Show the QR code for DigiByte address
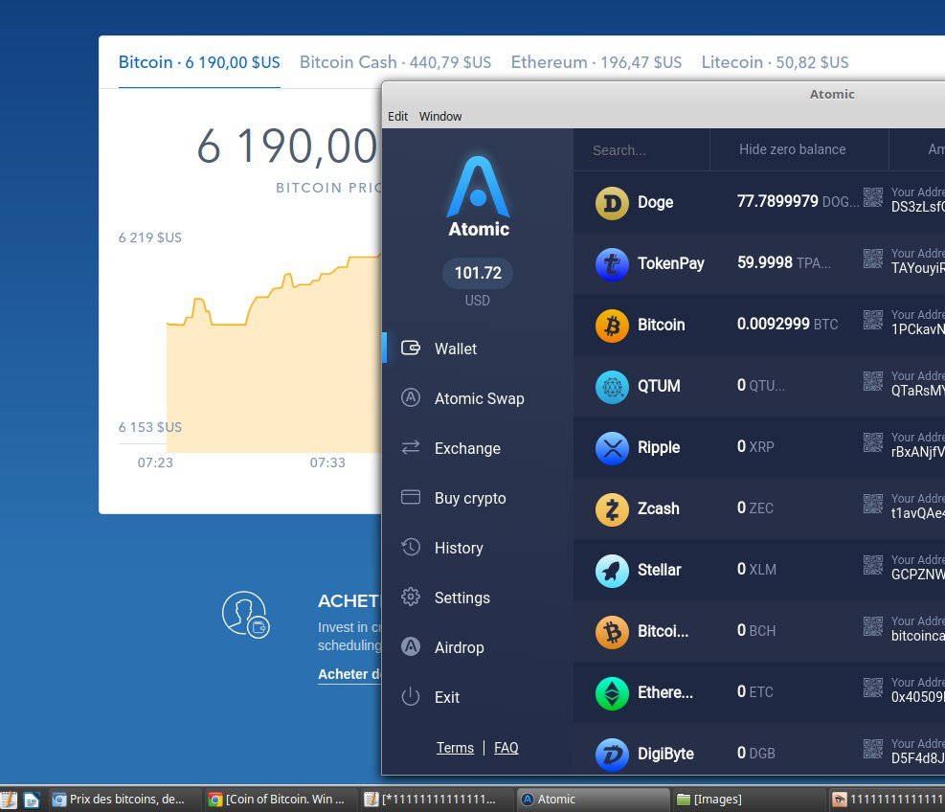 872,749
